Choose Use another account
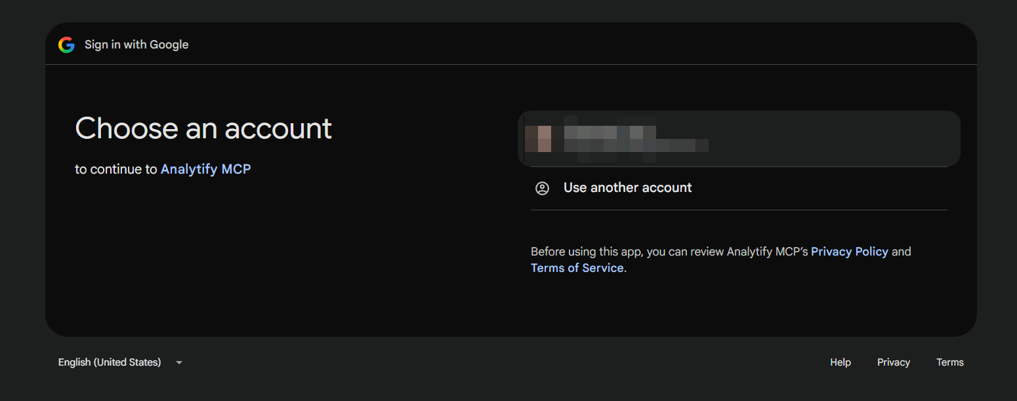The height and width of the screenshot is (401, 1017). click(x=739, y=188)
